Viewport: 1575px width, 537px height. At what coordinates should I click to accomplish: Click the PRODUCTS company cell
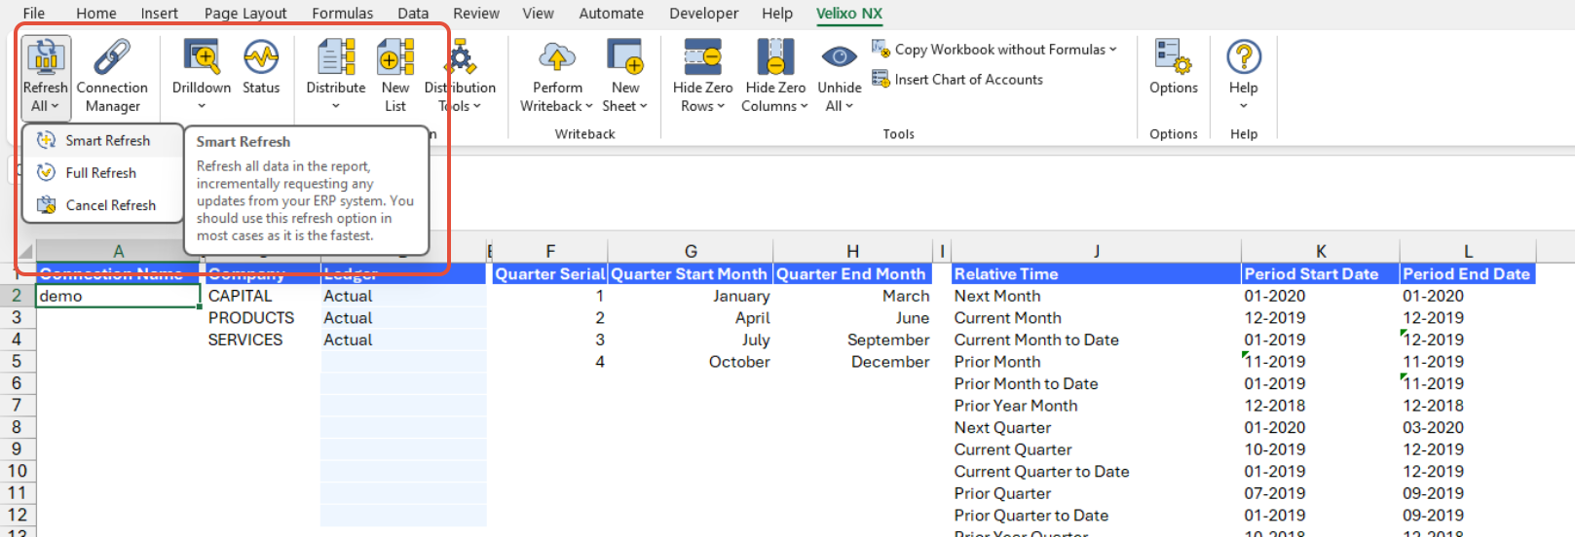click(x=262, y=318)
